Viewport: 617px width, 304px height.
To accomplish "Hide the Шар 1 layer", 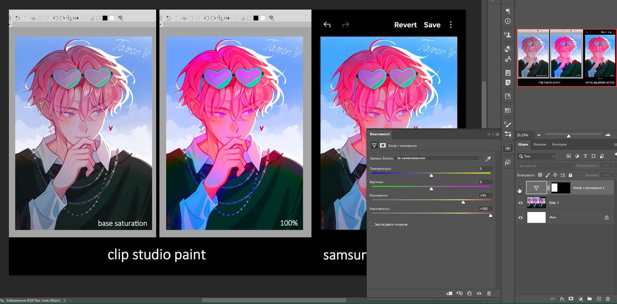I will click(520, 203).
